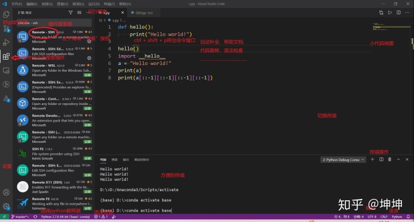Open the Edit menu
414x222 pixels.
pos(32,4)
